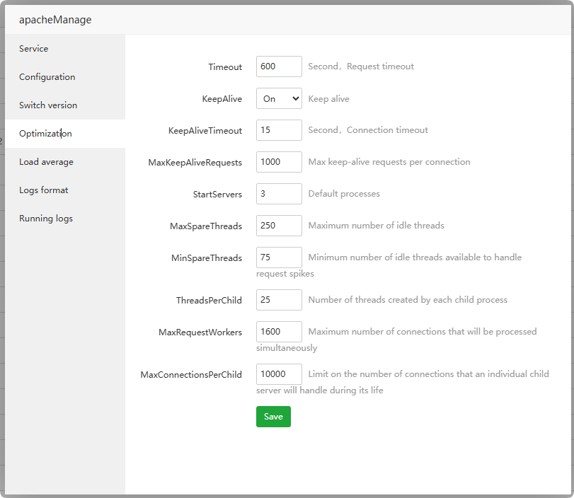Open the Switch version tab
Image resolution: width=574 pixels, height=498 pixels.
[x=48, y=105]
